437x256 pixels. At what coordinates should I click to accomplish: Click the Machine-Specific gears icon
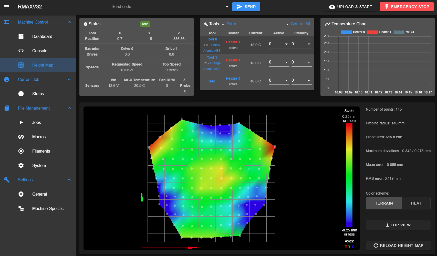(21, 208)
